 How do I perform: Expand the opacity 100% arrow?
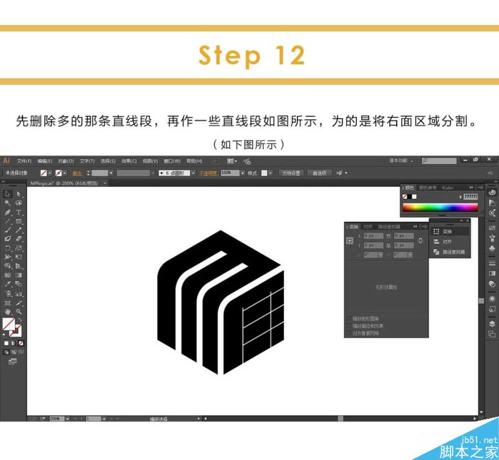coord(243,173)
